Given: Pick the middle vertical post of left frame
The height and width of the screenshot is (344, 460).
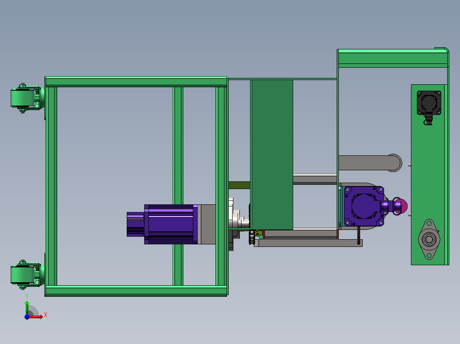Looking at the screenshot, I should pos(178,146).
